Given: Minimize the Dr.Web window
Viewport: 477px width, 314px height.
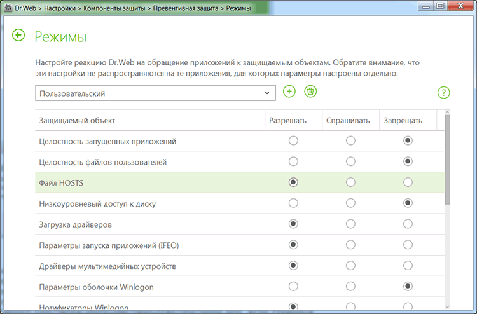Looking at the screenshot, I should 426,6.
